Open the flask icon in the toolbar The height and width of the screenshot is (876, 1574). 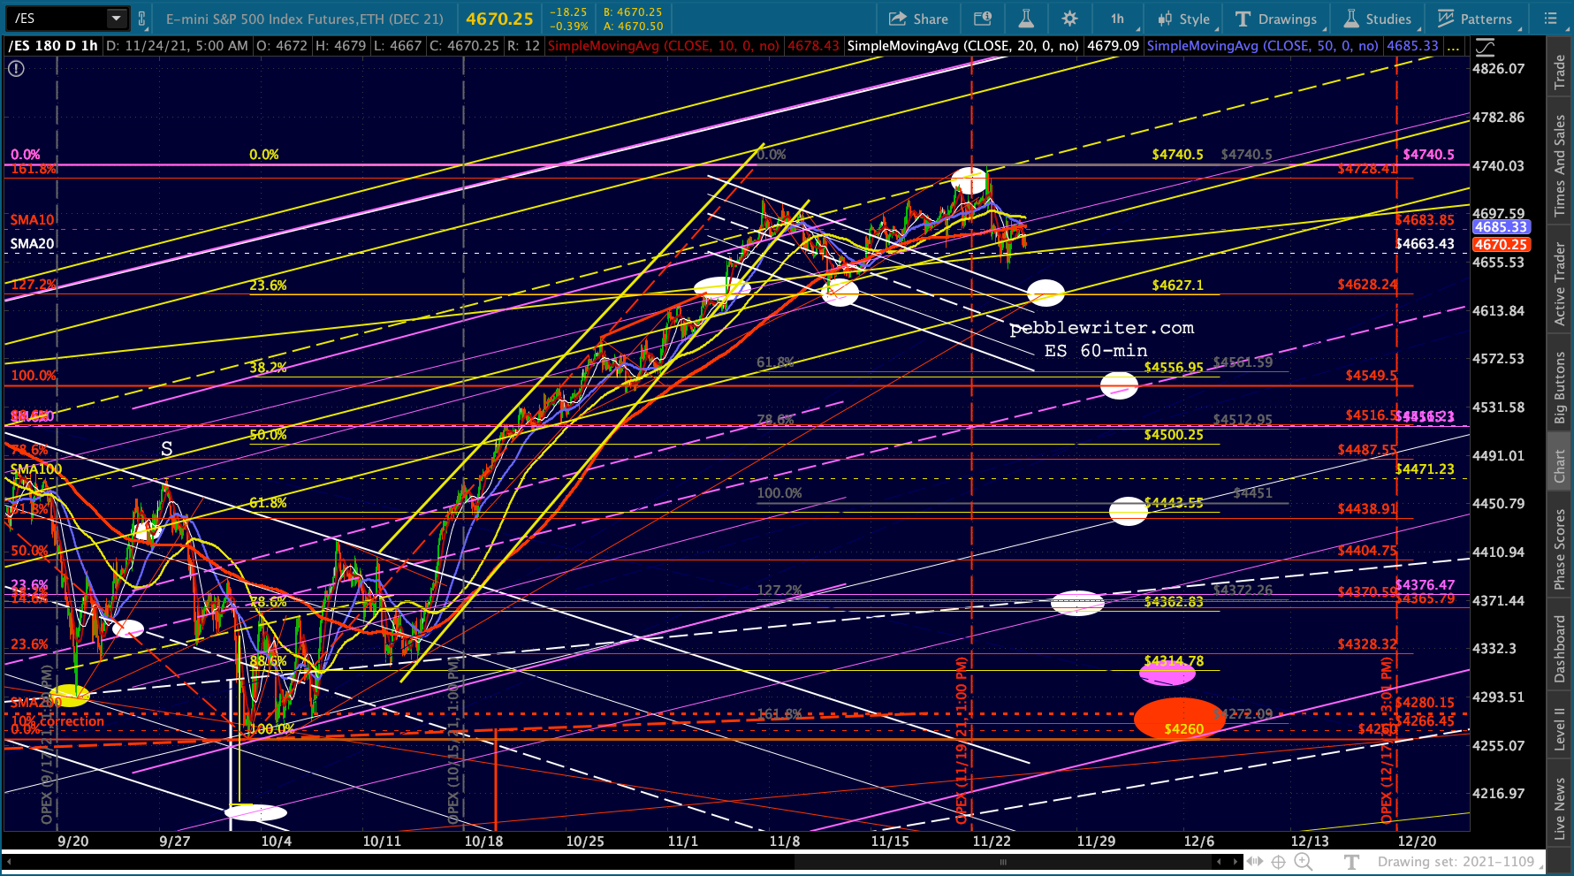click(x=1025, y=19)
